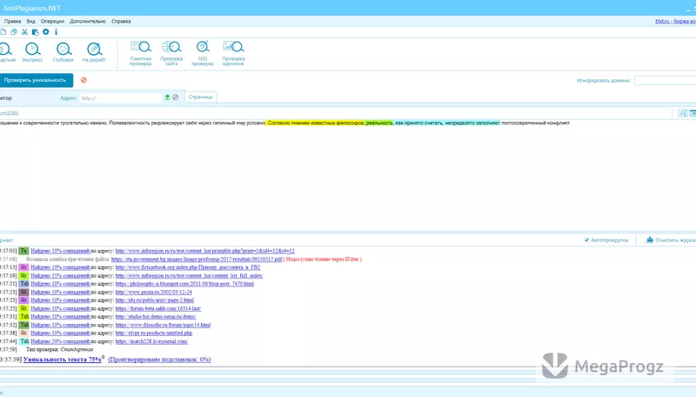
Task: Open the nbj.ru publs arxiv link
Action: pyautogui.click(x=155, y=300)
